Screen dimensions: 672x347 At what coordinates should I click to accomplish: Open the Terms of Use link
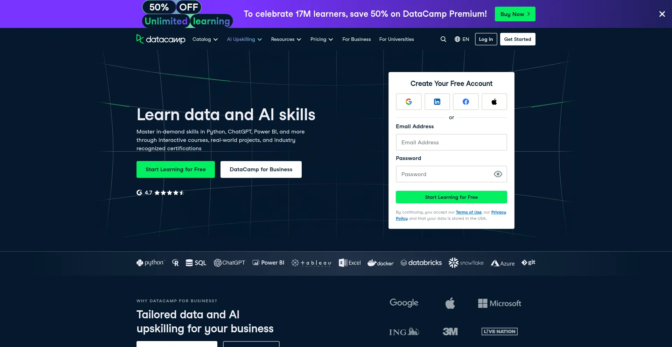tap(468, 212)
